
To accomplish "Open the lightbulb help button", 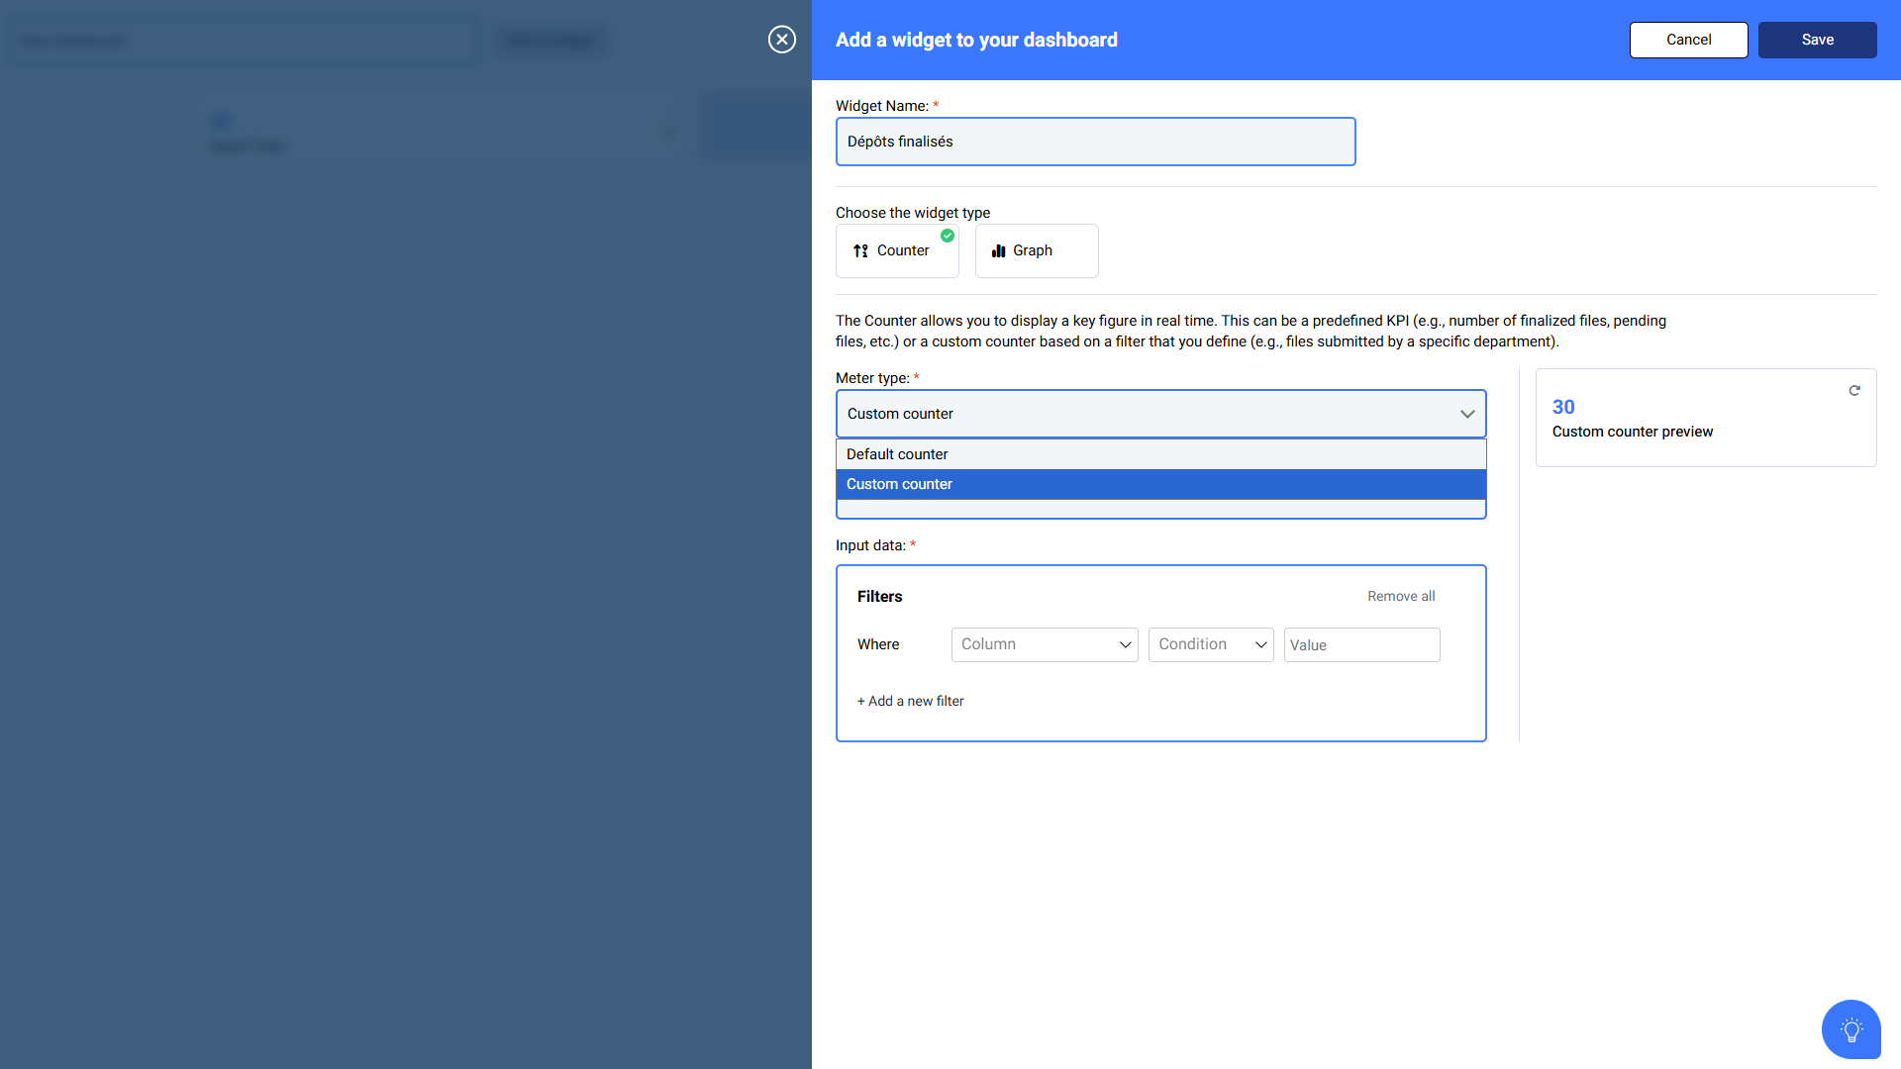I will click(1851, 1029).
